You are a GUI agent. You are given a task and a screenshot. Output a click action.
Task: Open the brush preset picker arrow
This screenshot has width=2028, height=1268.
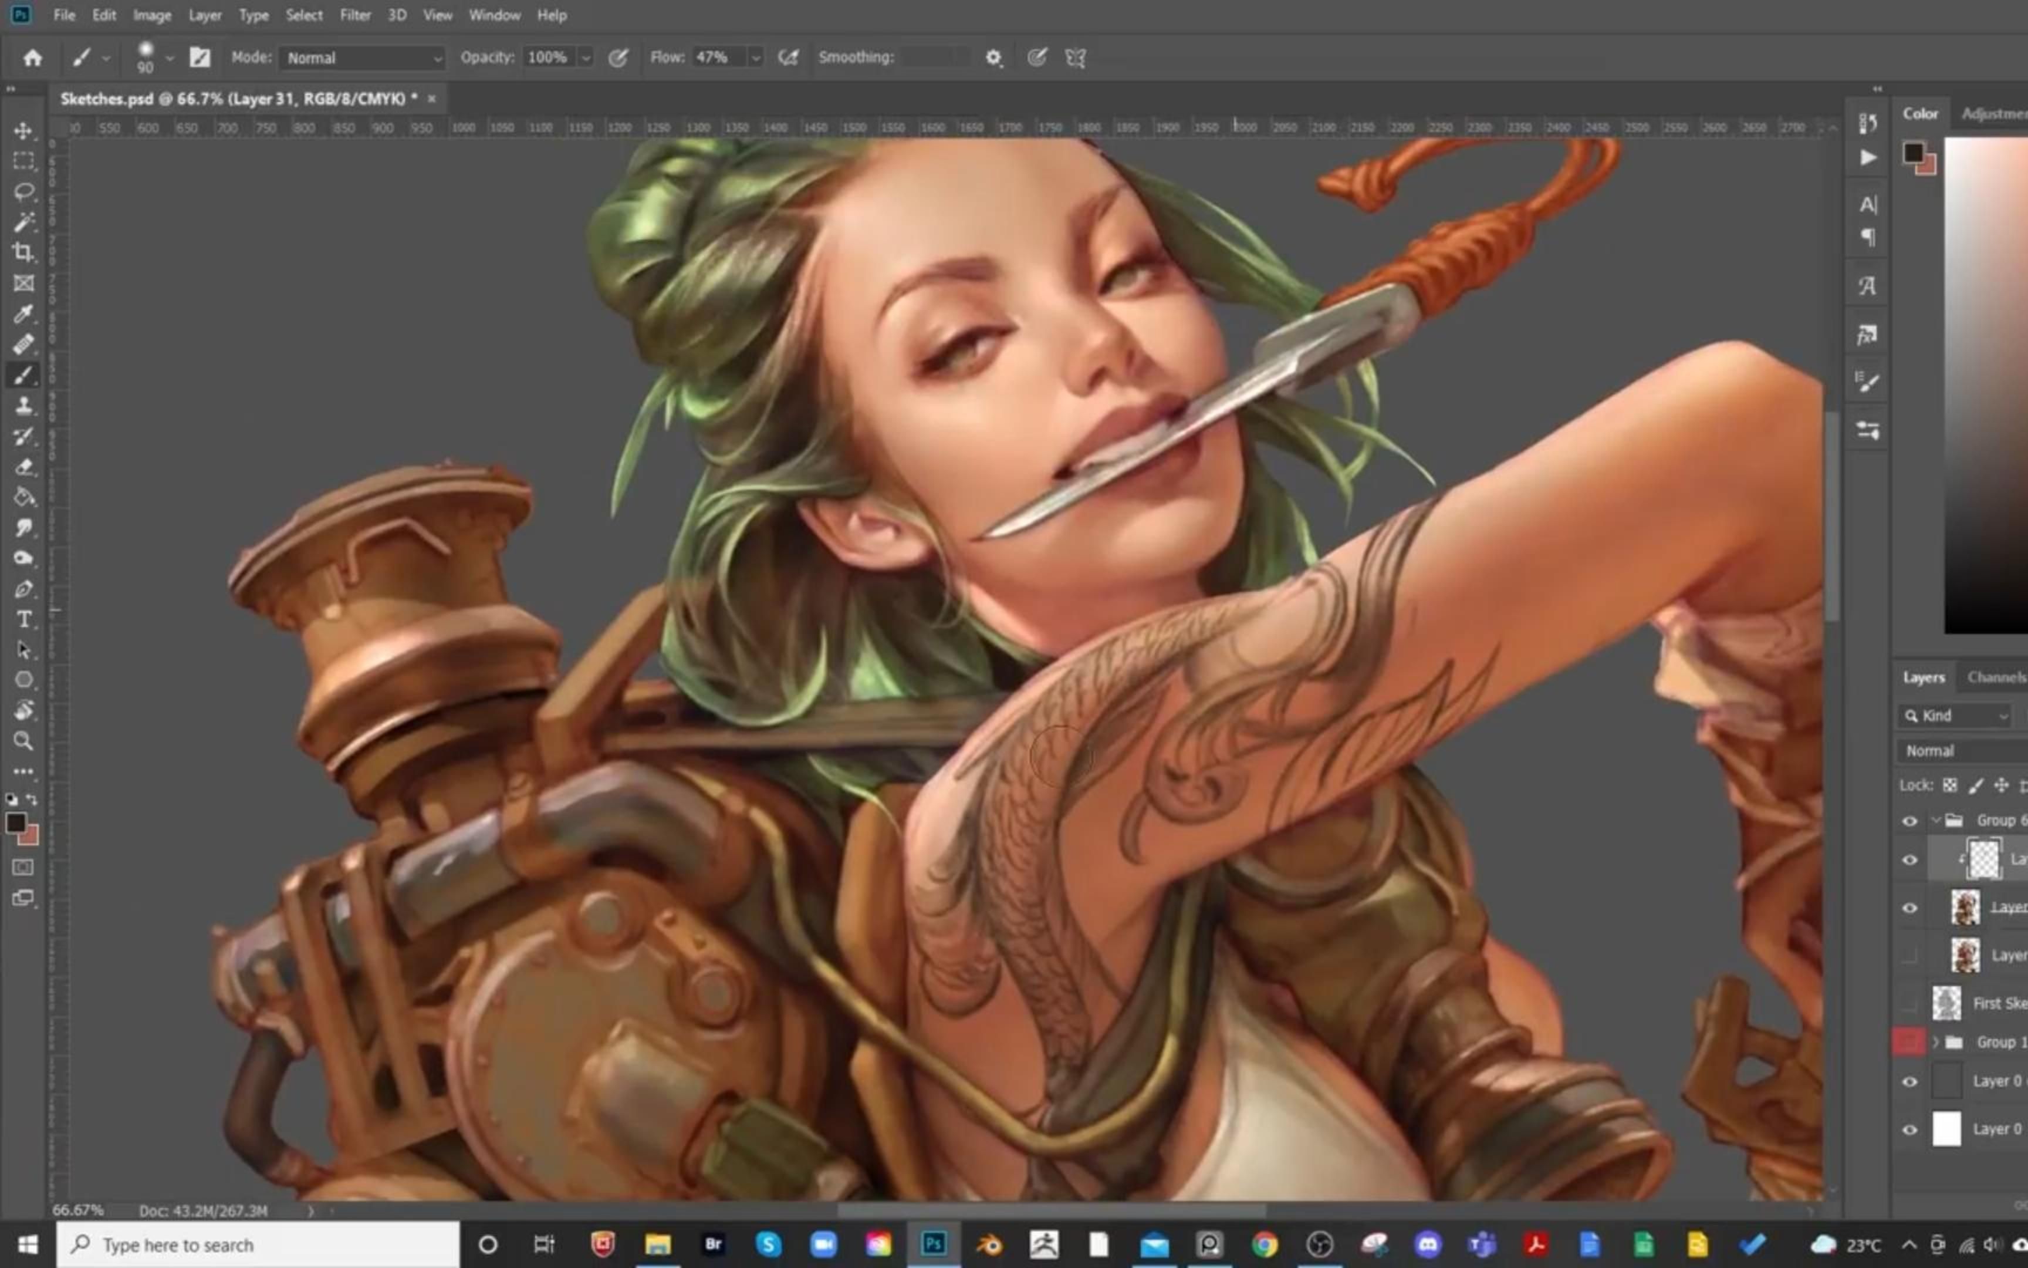169,58
